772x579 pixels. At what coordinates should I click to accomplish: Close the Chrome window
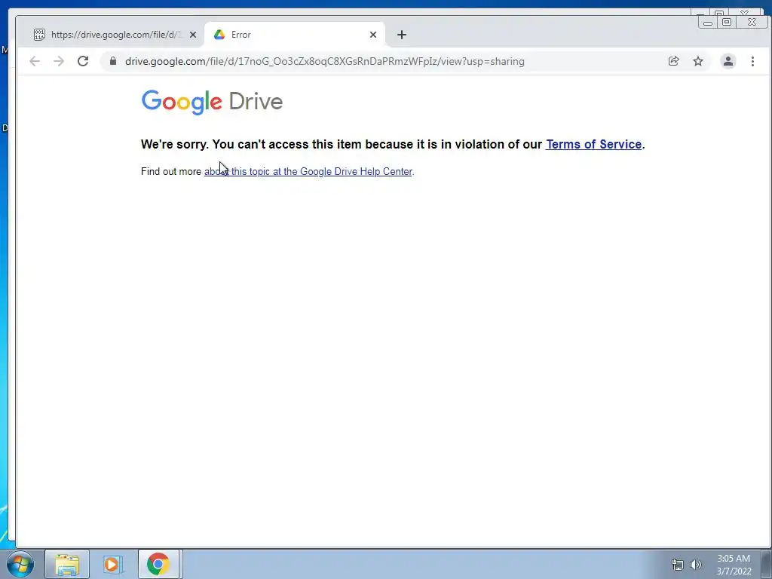(x=752, y=22)
